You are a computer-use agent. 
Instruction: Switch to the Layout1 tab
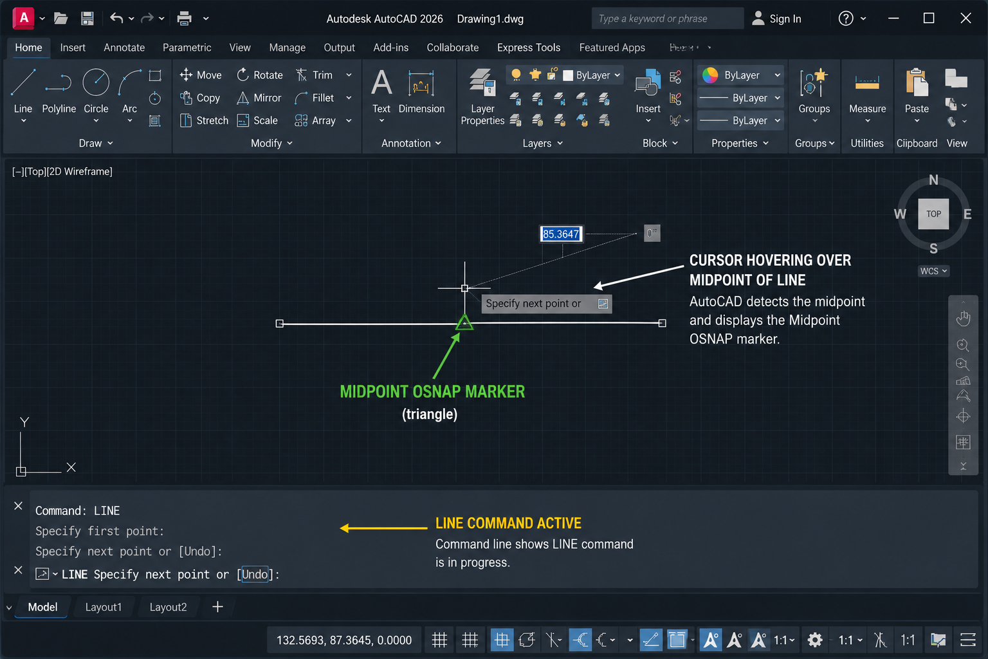point(103,607)
